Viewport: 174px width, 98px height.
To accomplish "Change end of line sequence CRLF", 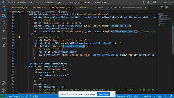I will (136, 96).
